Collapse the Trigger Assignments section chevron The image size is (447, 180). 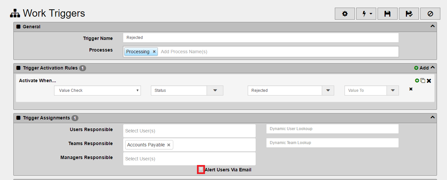coord(432,117)
